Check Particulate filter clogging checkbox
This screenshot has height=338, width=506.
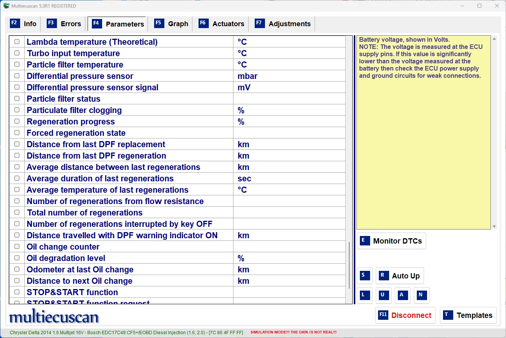tap(17, 110)
